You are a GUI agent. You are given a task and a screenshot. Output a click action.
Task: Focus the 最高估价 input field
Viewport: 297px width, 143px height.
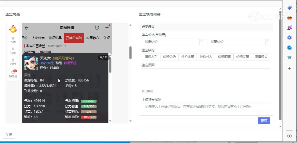click(x=236, y=42)
